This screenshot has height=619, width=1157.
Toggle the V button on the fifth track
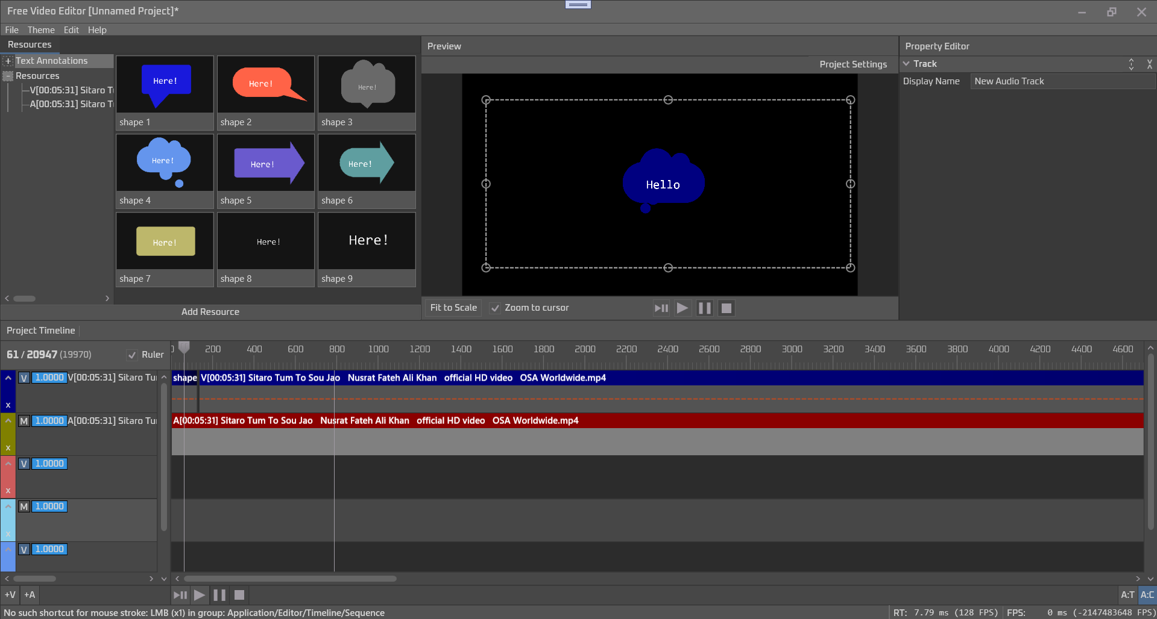coord(24,549)
